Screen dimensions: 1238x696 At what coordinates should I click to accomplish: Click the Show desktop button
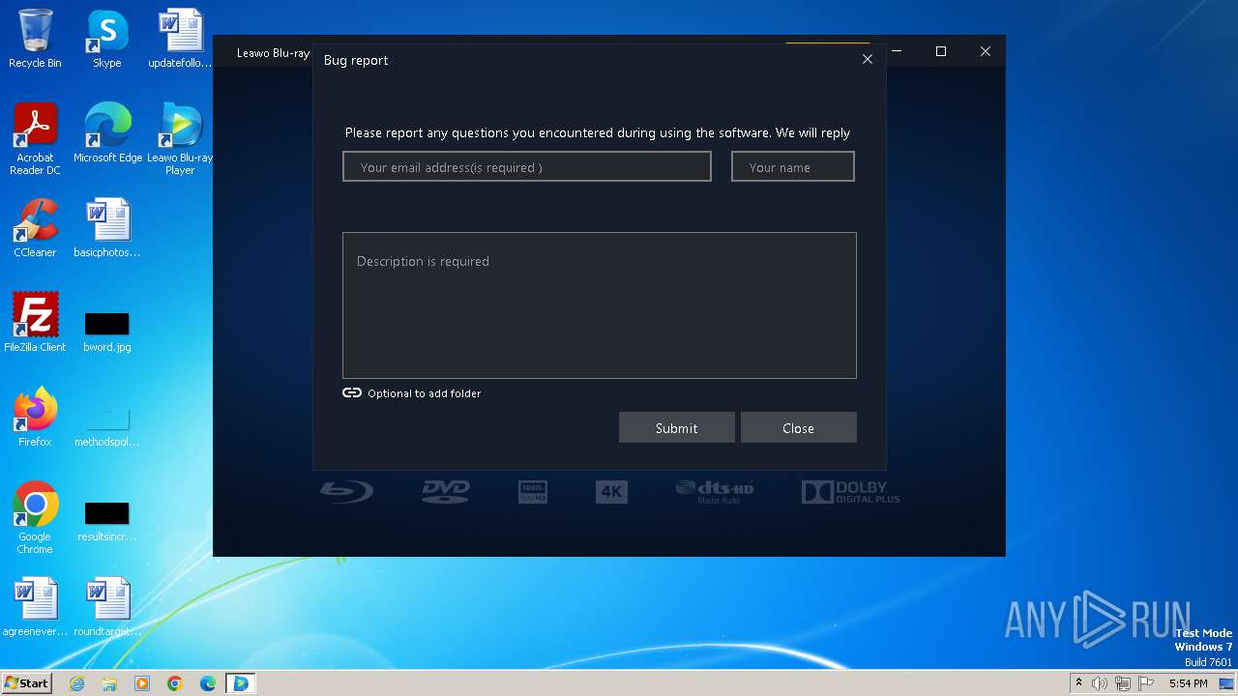click(1228, 683)
